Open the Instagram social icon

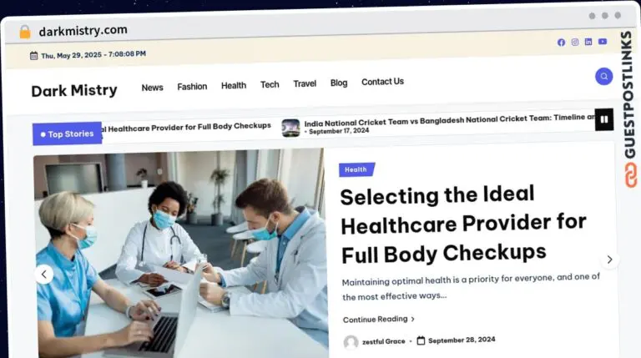pos(575,42)
